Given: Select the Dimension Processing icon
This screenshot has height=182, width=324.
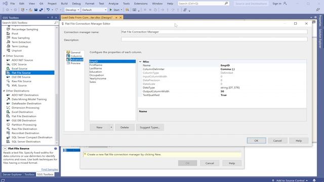Looking at the screenshot, I should coord(8,108).
